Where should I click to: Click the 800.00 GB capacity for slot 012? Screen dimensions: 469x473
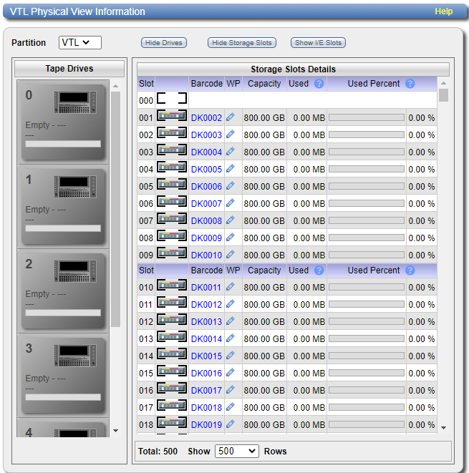pos(264,322)
